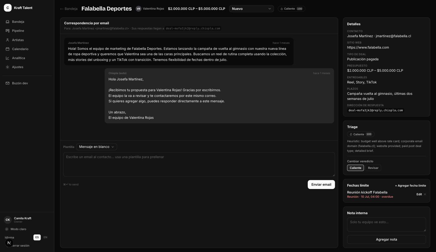This screenshot has width=436, height=252.
Task: Click the Valentina Rojas artist name in header
Action: [153, 9]
